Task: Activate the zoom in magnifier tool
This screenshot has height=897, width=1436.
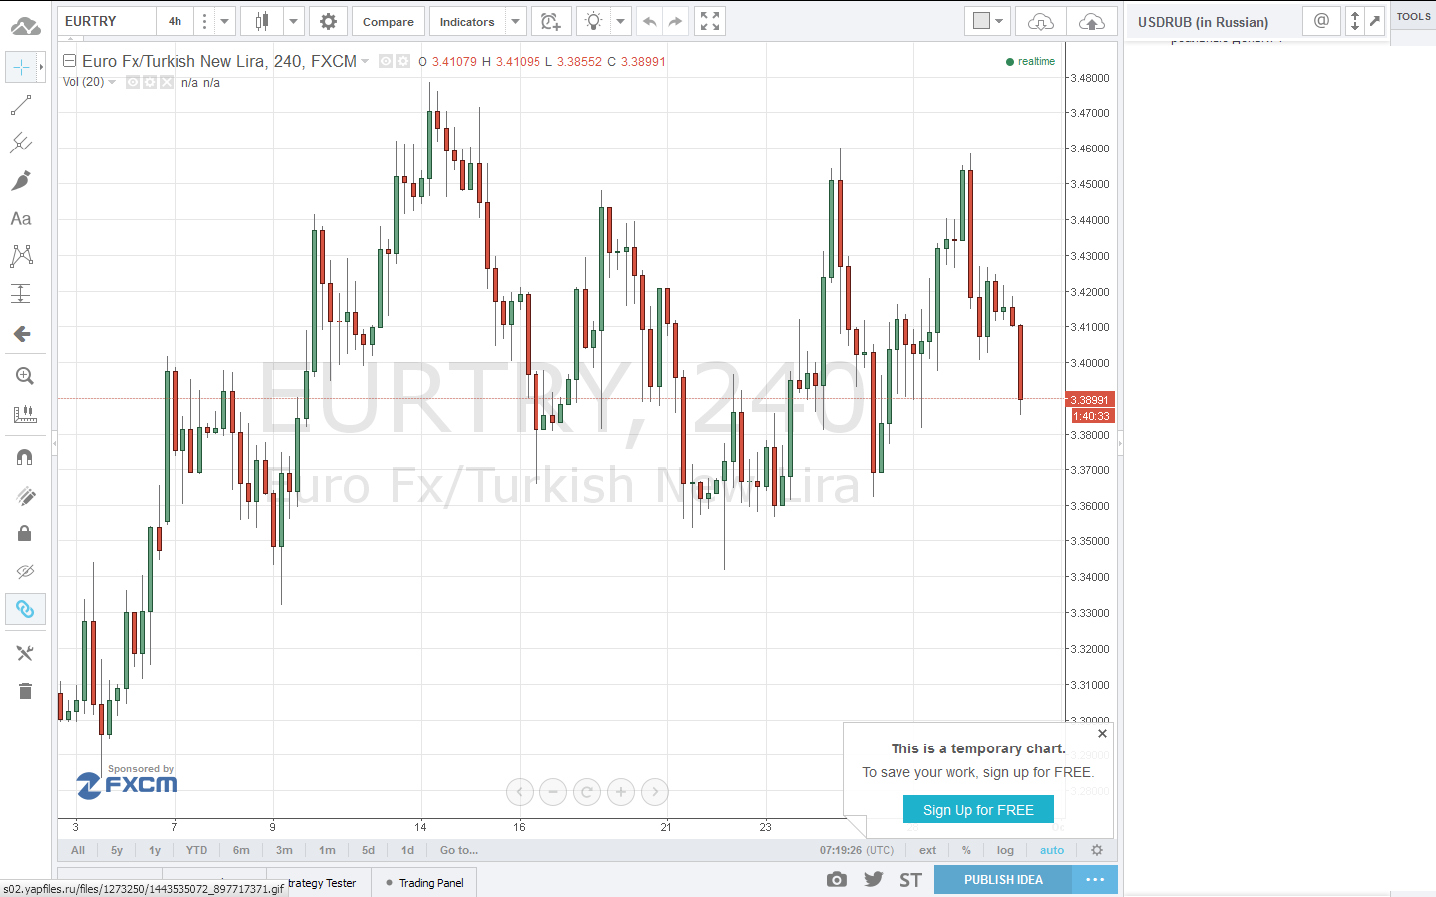Action: click(x=25, y=376)
